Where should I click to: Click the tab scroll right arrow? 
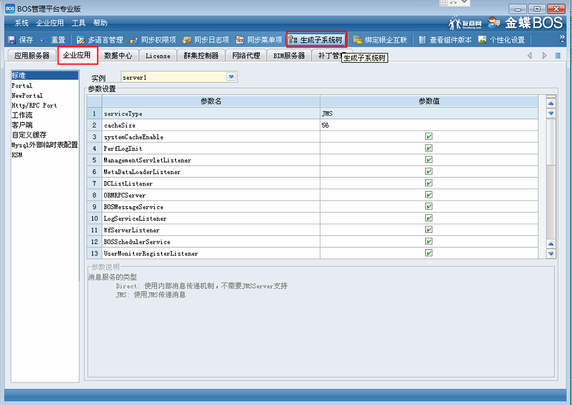tap(544, 55)
